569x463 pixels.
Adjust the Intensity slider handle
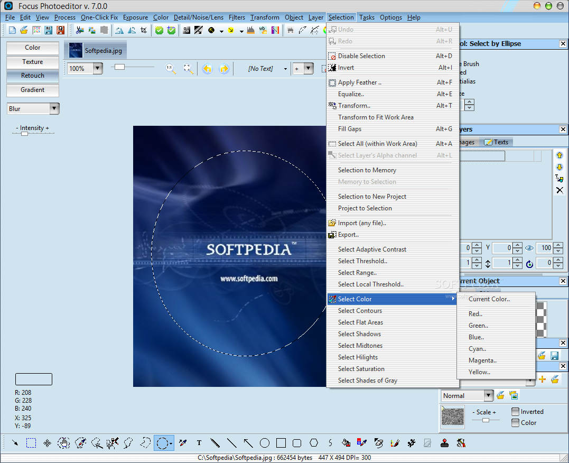pyautogui.click(x=24, y=134)
